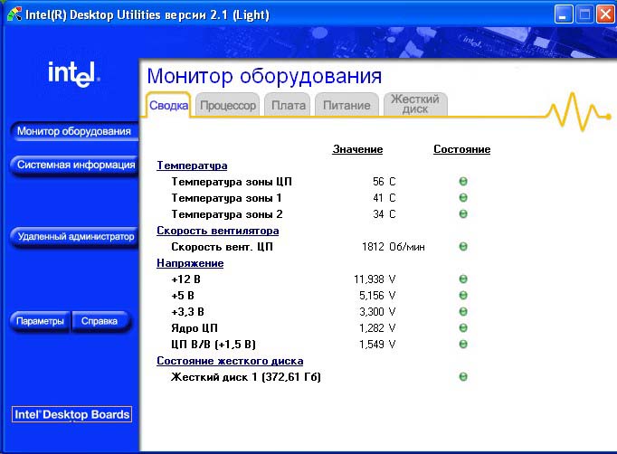Click the Температура зоны ЦП label
This screenshot has width=617, height=454.
232,182
